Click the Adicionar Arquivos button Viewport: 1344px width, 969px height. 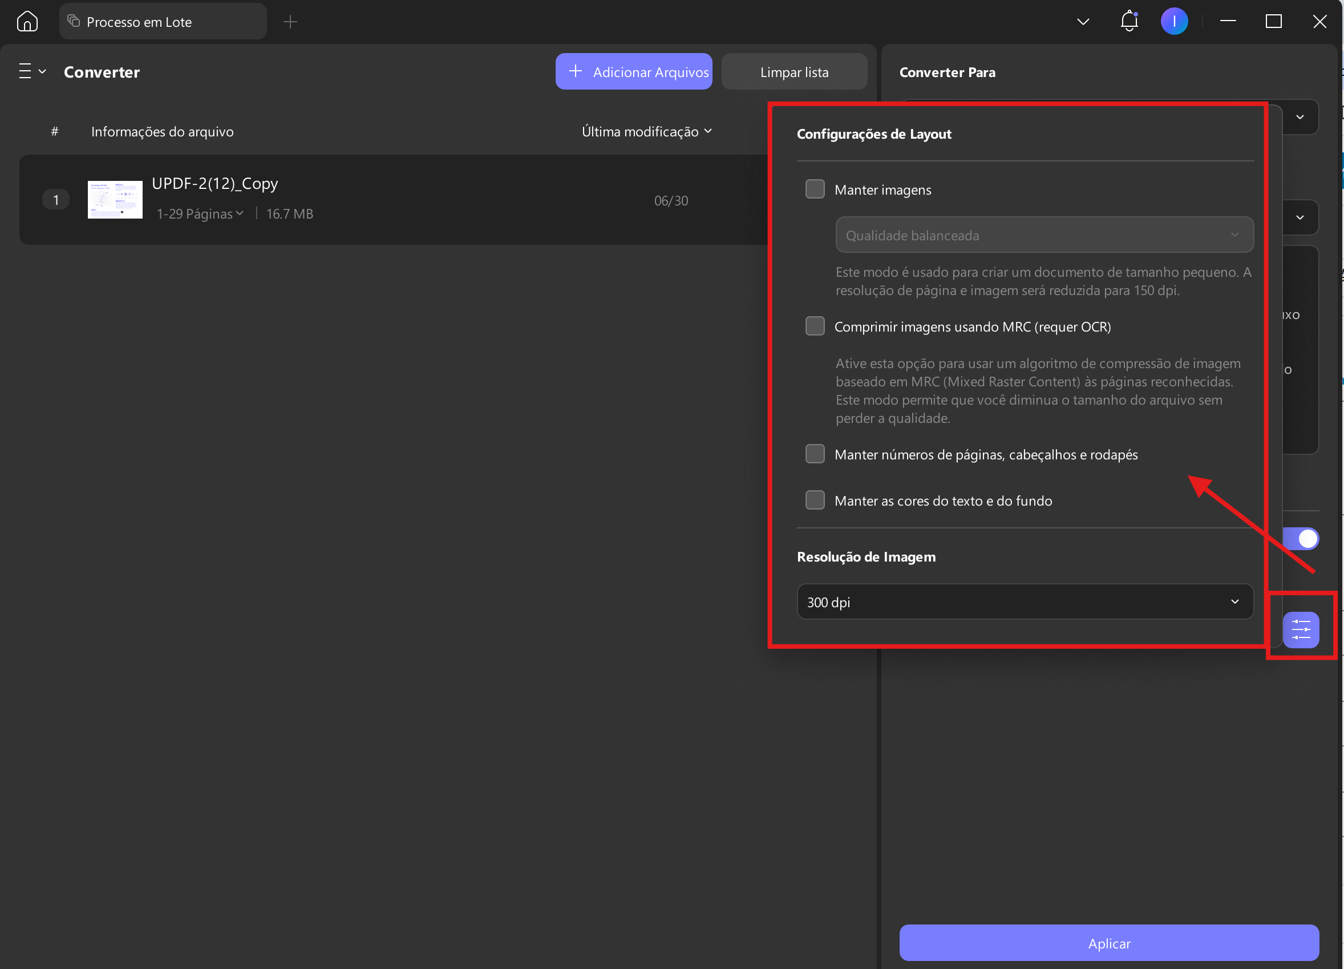pos(633,72)
